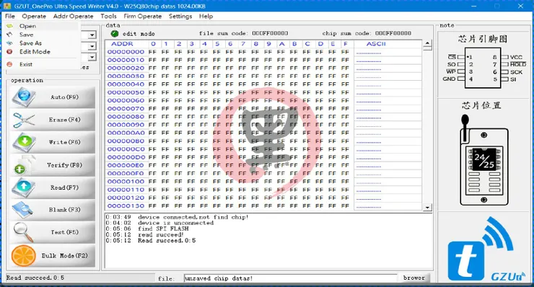Screen dimensions: 534x287
Task: Click the Read (F7) blue arrow icon
Action: [x=24, y=187]
